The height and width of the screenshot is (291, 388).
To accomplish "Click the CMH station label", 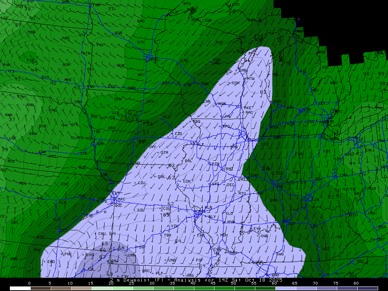I will (343, 175).
